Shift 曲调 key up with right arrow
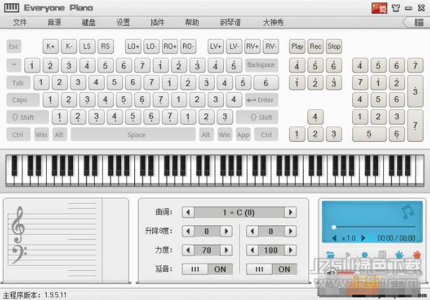 tap(290, 212)
